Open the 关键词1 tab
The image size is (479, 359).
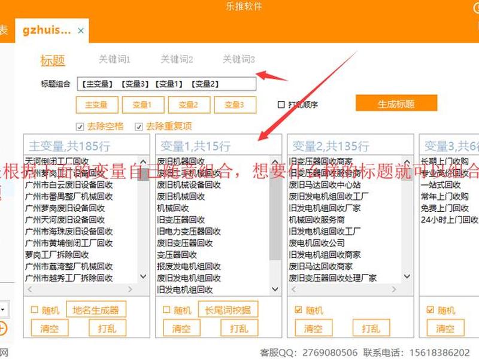tap(114, 59)
